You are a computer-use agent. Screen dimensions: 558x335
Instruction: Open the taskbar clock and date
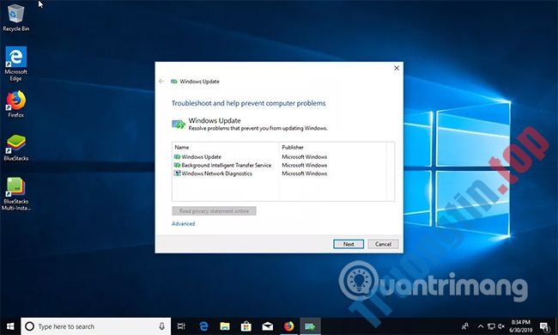(x=520, y=326)
